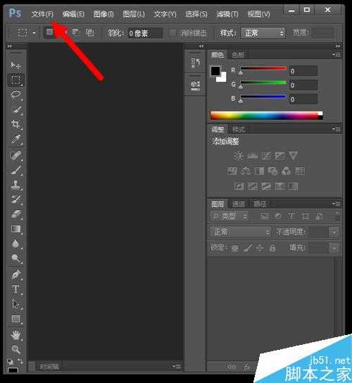Select the Gradient tool
Viewport: 352px width, 383px height.
click(16, 229)
